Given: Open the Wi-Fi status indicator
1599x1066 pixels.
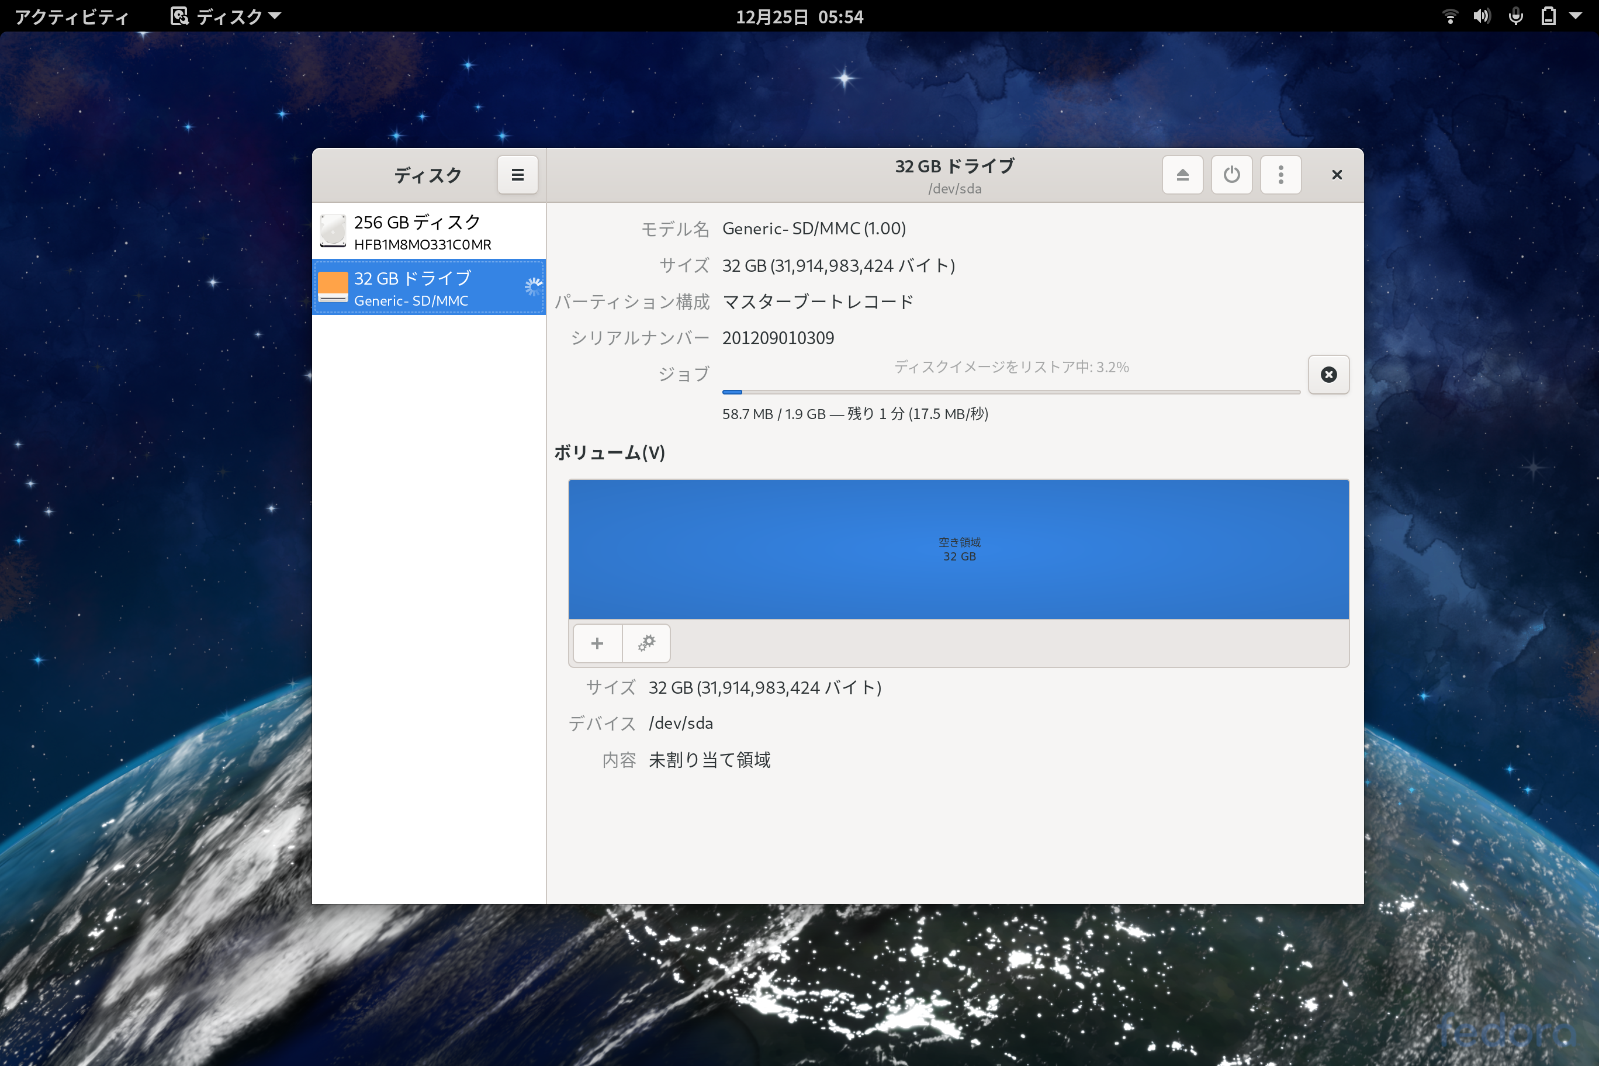Looking at the screenshot, I should 1449,16.
